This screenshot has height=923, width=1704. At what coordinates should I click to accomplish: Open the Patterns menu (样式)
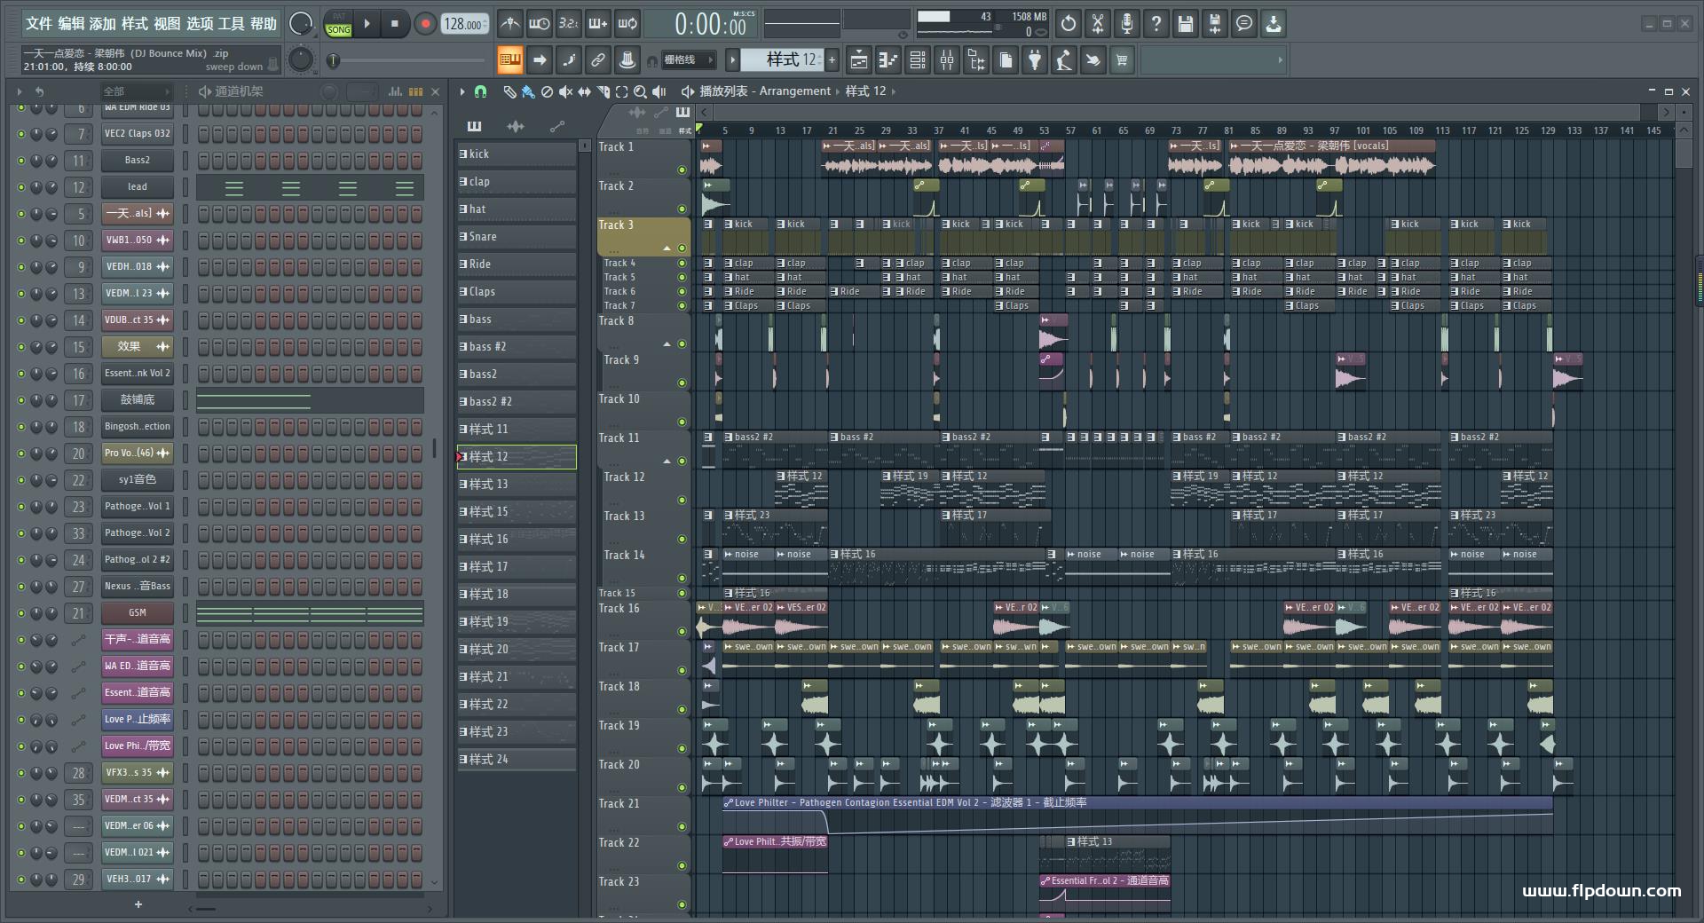click(135, 24)
